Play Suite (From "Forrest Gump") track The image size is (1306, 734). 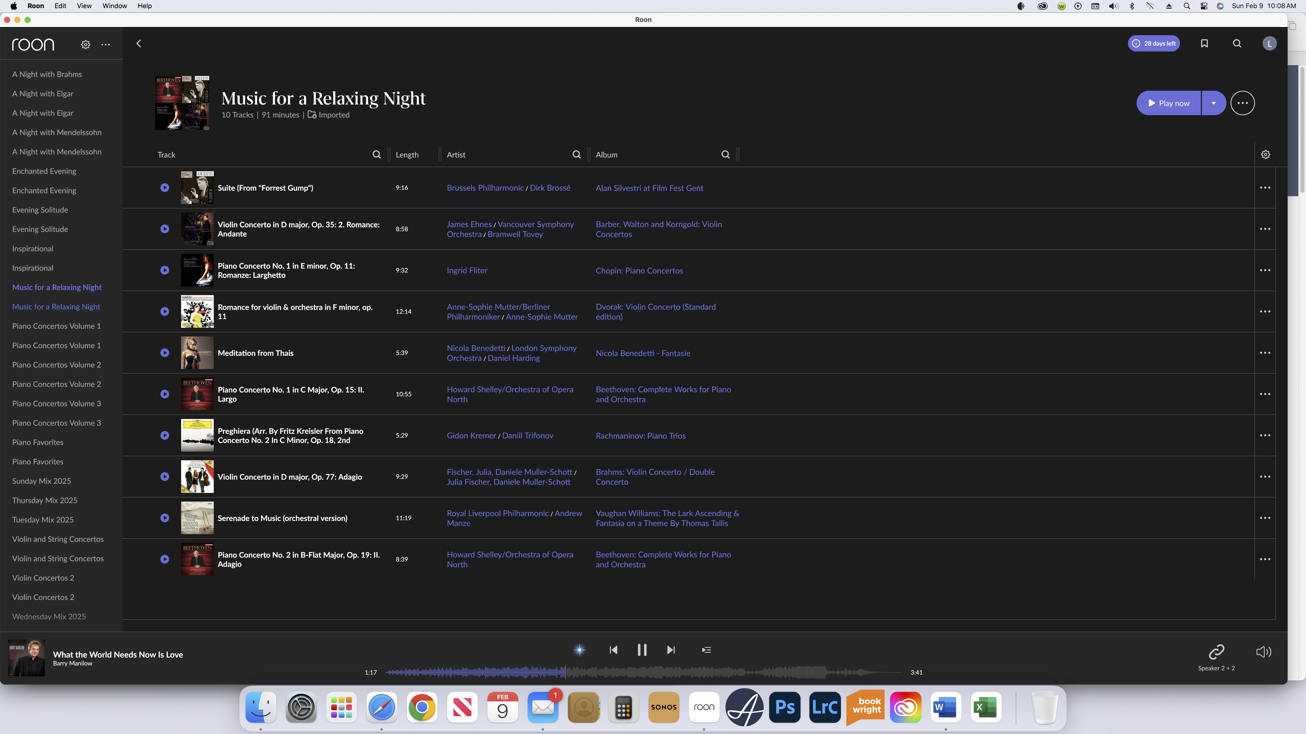coord(165,187)
